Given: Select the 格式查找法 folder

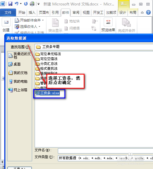Looking at the screenshot, I should click(46, 69).
